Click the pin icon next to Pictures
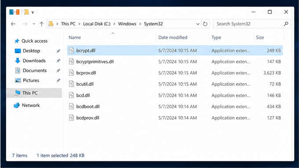Image resolution: width=299 pixels, height=168 pixels. click(x=58, y=80)
